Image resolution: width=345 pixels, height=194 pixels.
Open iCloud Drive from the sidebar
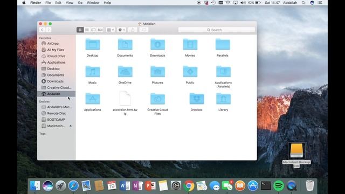(56, 56)
